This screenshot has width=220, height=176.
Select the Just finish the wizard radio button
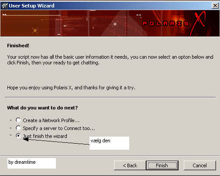click(x=18, y=136)
